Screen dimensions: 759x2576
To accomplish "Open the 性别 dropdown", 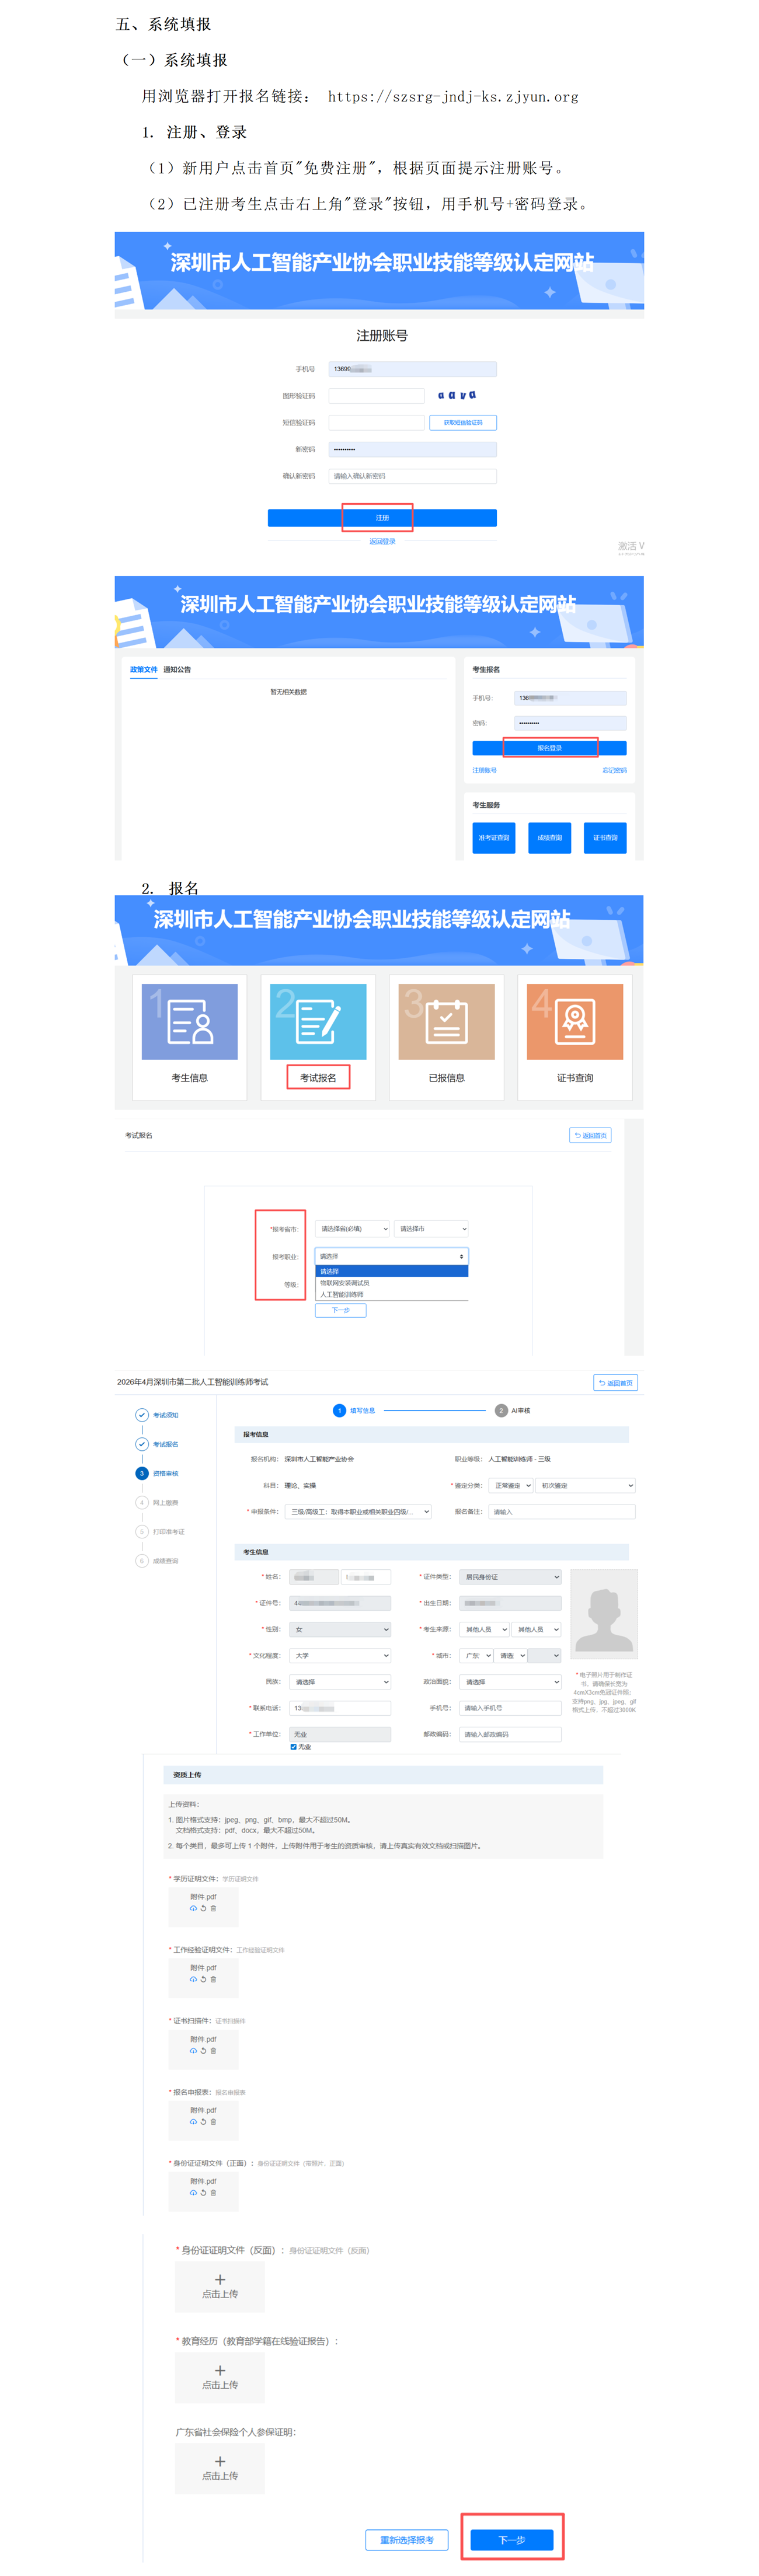I will point(340,1629).
